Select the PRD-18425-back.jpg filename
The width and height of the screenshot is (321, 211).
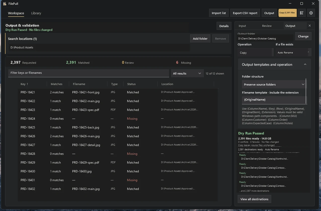[86, 127]
